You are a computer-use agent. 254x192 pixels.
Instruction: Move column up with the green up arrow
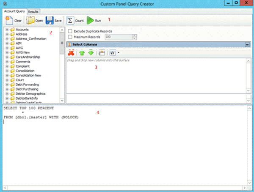(x=82, y=52)
